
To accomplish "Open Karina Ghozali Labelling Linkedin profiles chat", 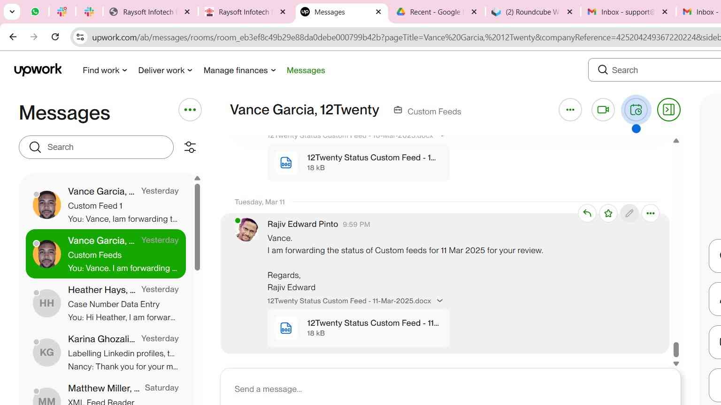I will 106,352.
